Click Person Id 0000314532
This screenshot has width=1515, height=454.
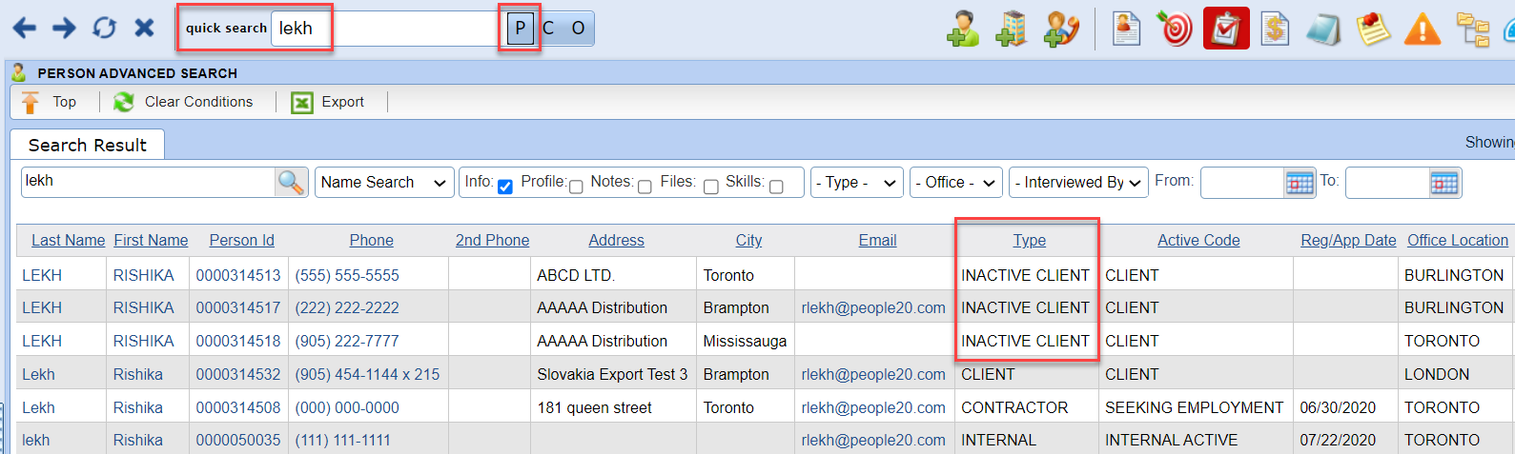point(238,374)
